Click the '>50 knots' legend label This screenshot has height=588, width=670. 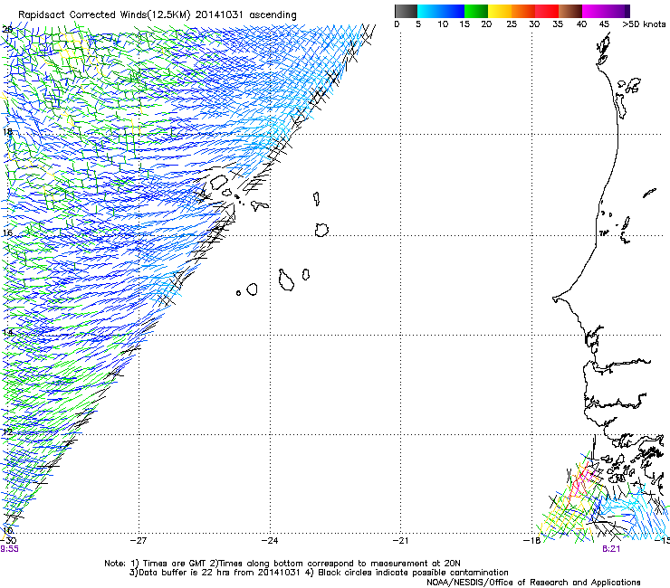point(644,24)
